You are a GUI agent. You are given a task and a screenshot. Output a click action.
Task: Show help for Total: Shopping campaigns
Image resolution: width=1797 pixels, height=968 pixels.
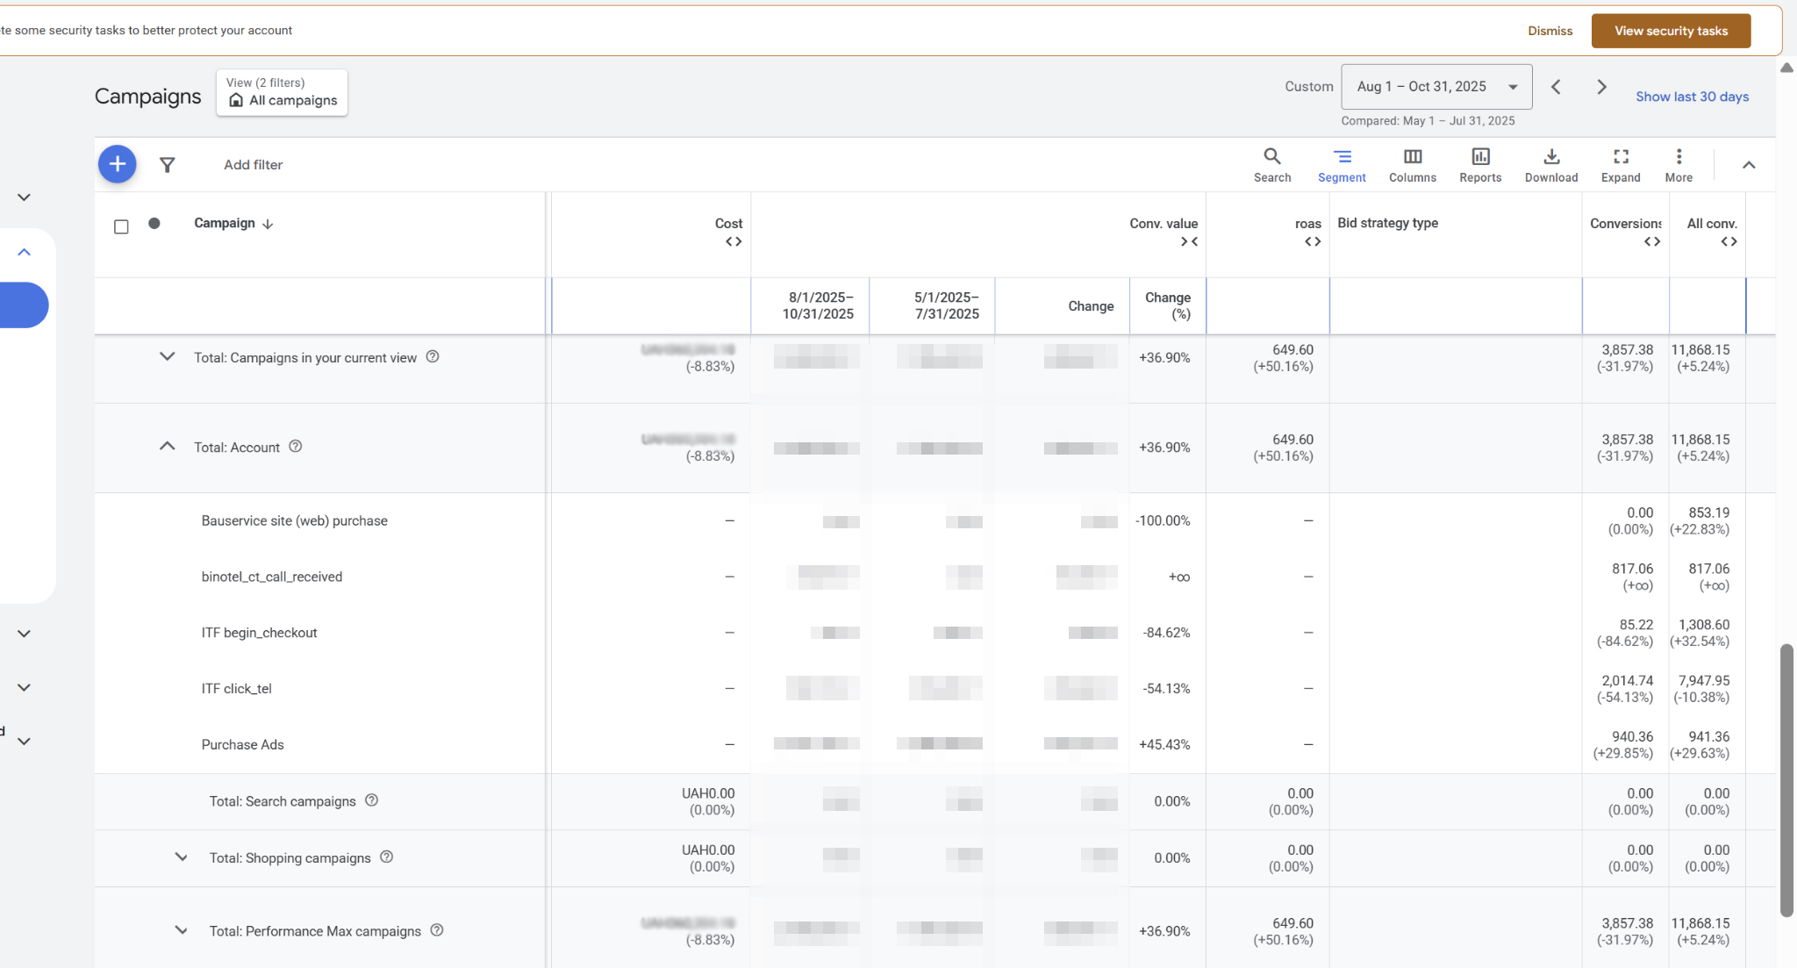click(x=386, y=857)
